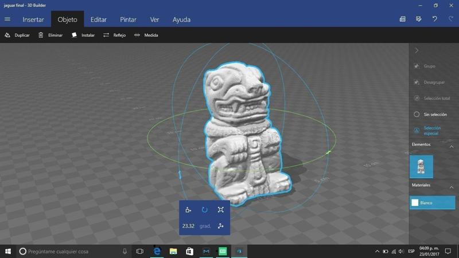Click the axis selector icon beside grad.

[221, 226]
